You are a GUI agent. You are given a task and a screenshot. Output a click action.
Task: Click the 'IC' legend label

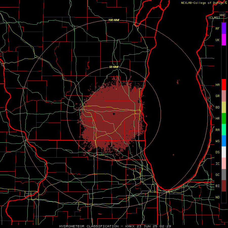[x=217, y=164]
